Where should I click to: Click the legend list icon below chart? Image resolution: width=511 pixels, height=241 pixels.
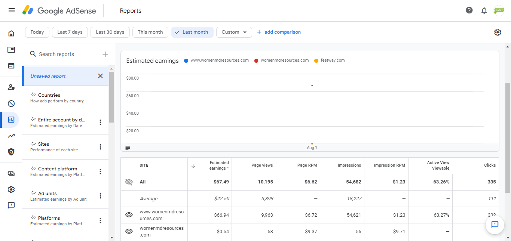tap(128, 148)
